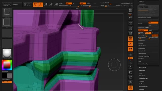Toggle the Bevel option
The height and width of the screenshot is (91, 162).
148,33
